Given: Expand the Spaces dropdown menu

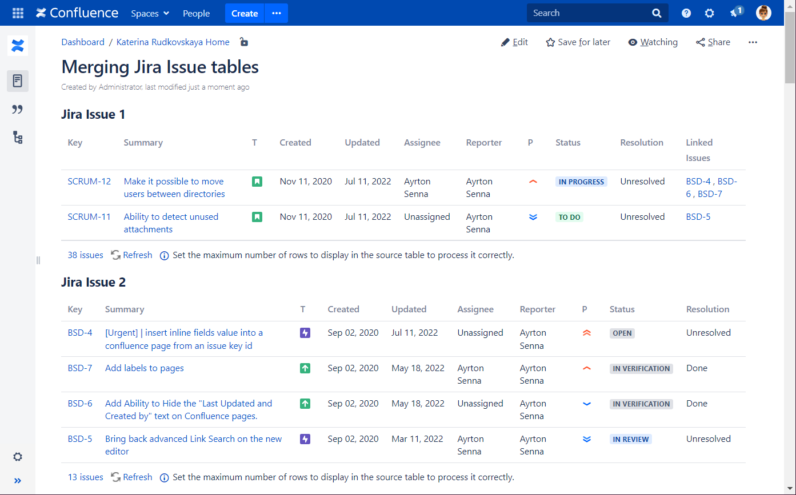Looking at the screenshot, I should pyautogui.click(x=150, y=13).
